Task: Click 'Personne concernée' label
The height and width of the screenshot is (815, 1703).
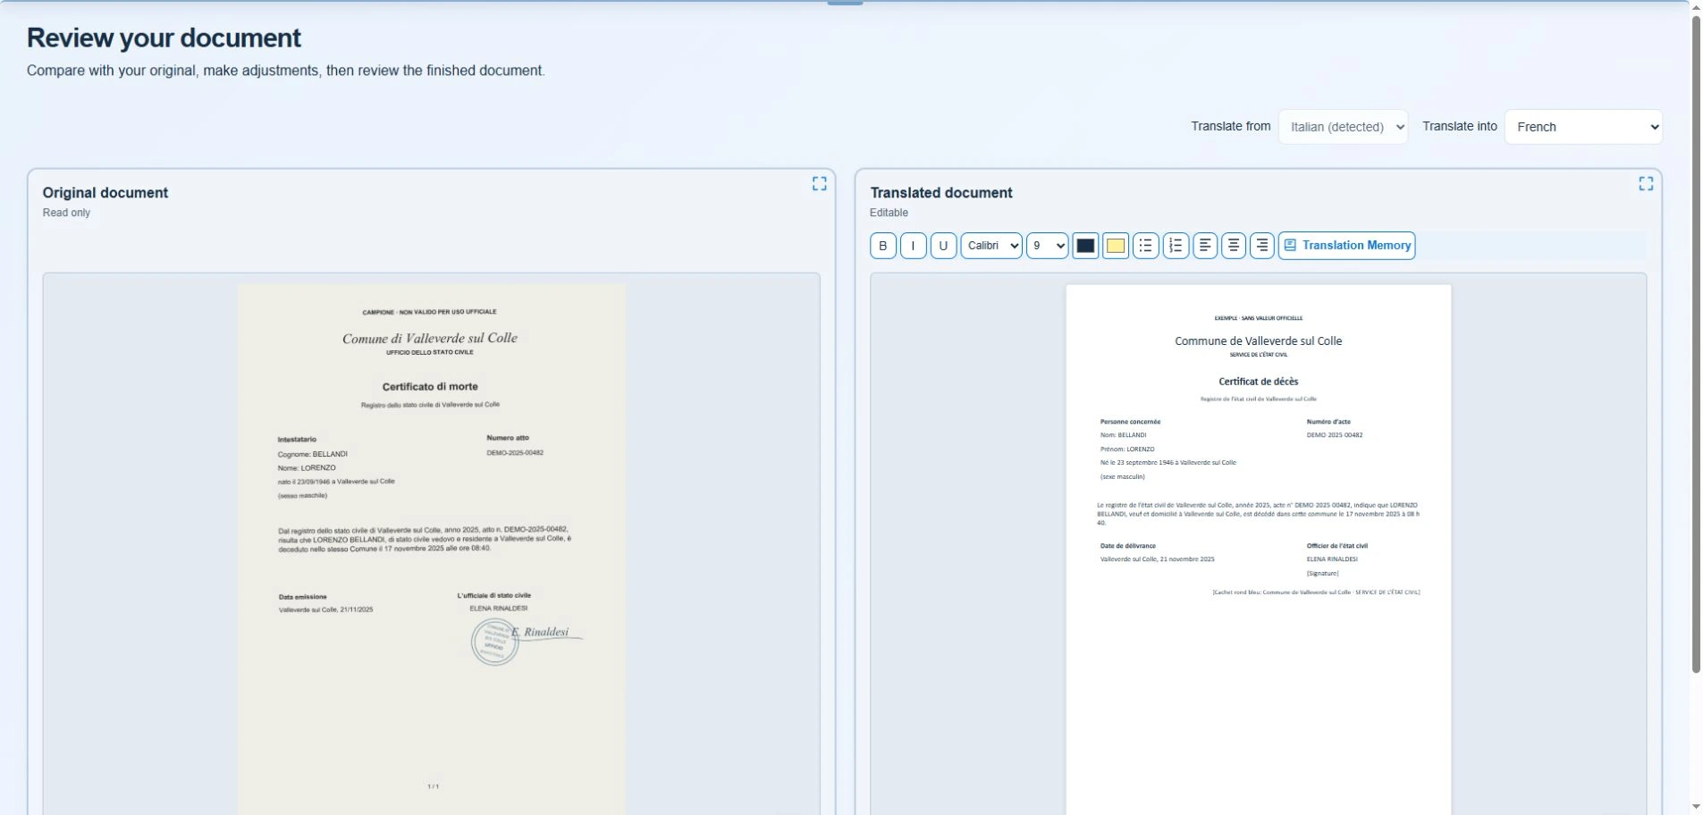Action: tap(1130, 422)
